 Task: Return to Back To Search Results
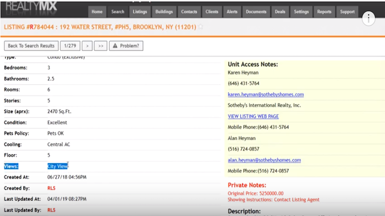[x=31, y=46]
